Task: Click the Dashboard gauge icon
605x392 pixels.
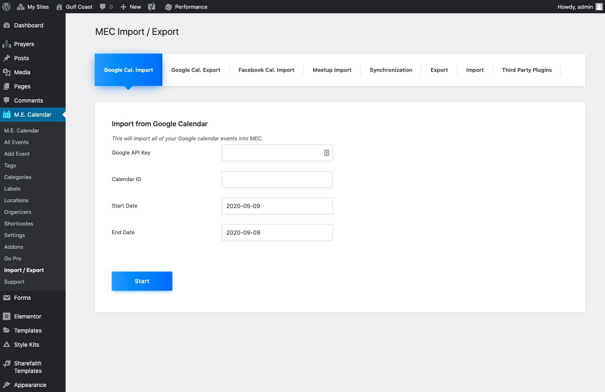Action: pos(7,25)
